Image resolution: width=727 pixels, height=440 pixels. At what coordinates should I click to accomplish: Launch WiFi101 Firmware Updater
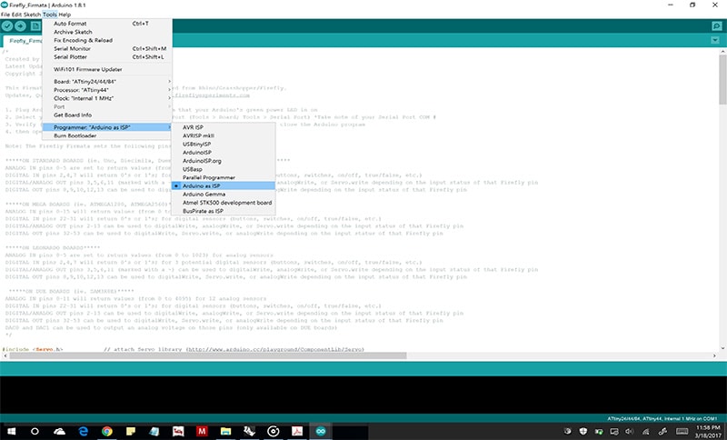[x=107, y=70]
